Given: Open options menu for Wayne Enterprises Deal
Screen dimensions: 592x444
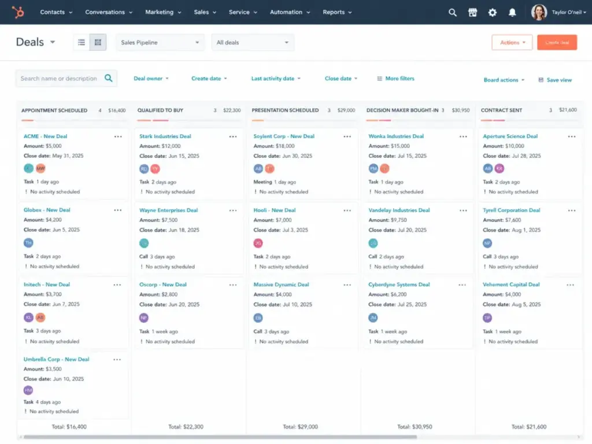Looking at the screenshot, I should coord(233,210).
